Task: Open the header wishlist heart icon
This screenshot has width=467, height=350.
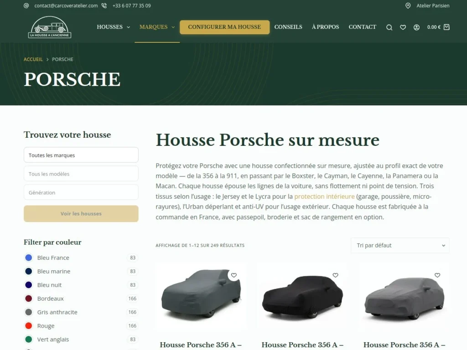Action: tap(403, 27)
